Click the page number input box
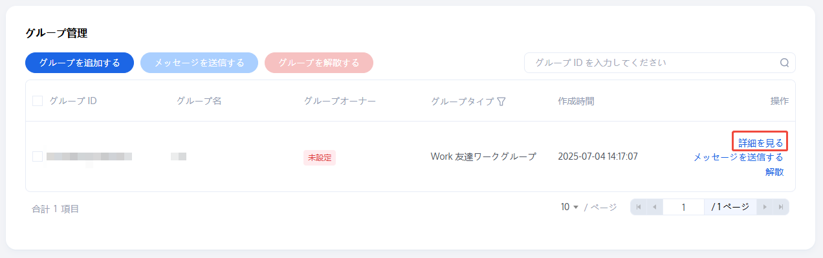Screen dimensions: 823x258 pyautogui.click(x=683, y=207)
